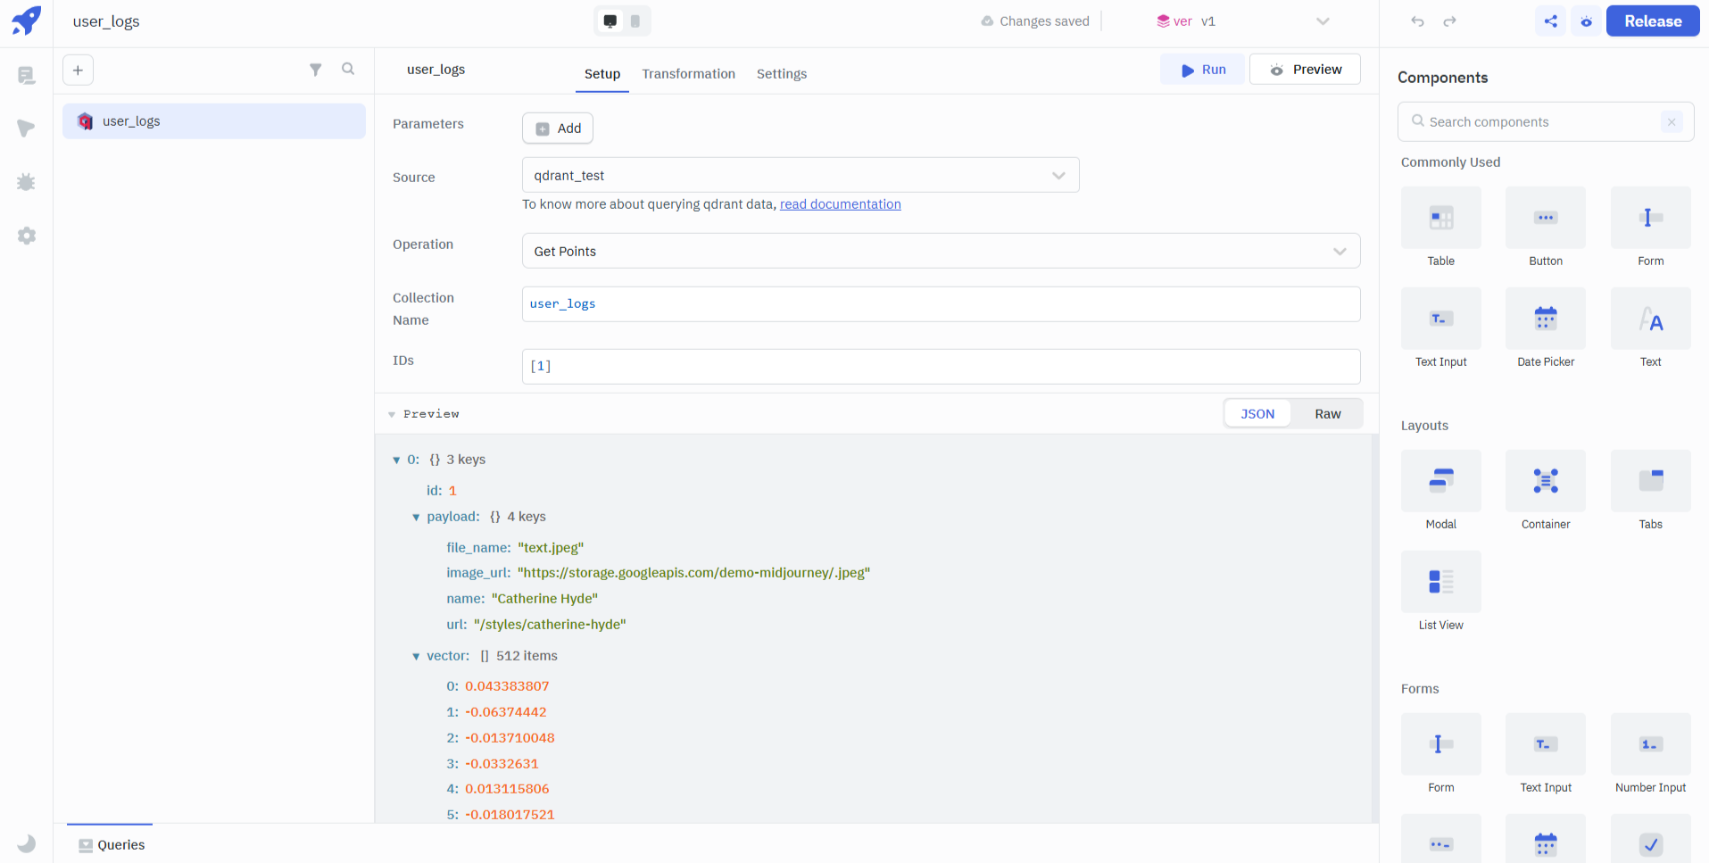
Task: Toggle dark mode moon icon
Action: pos(27,843)
